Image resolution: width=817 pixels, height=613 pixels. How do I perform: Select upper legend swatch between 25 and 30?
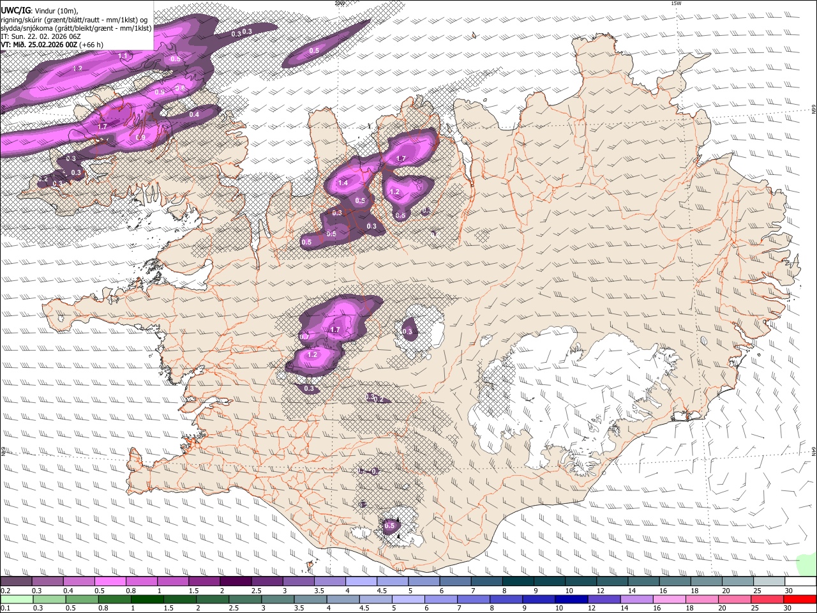[770, 581]
